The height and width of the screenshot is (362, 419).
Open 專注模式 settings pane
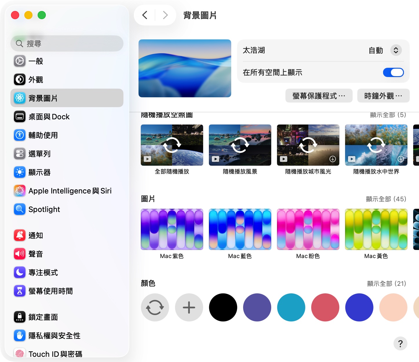coord(67,272)
